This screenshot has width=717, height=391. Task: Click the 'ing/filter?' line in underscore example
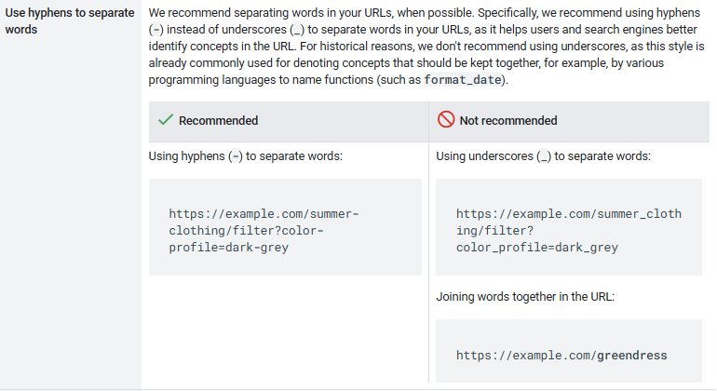494,231
